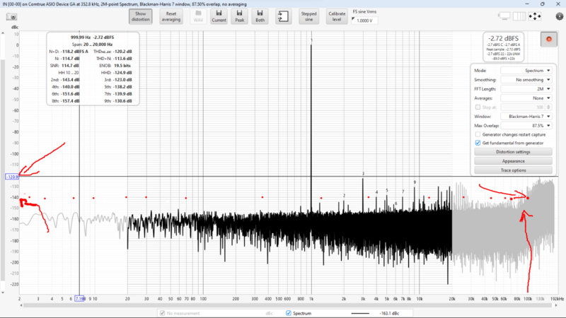Expand the FFT Length dropdown
566x318 pixels.
(526, 89)
